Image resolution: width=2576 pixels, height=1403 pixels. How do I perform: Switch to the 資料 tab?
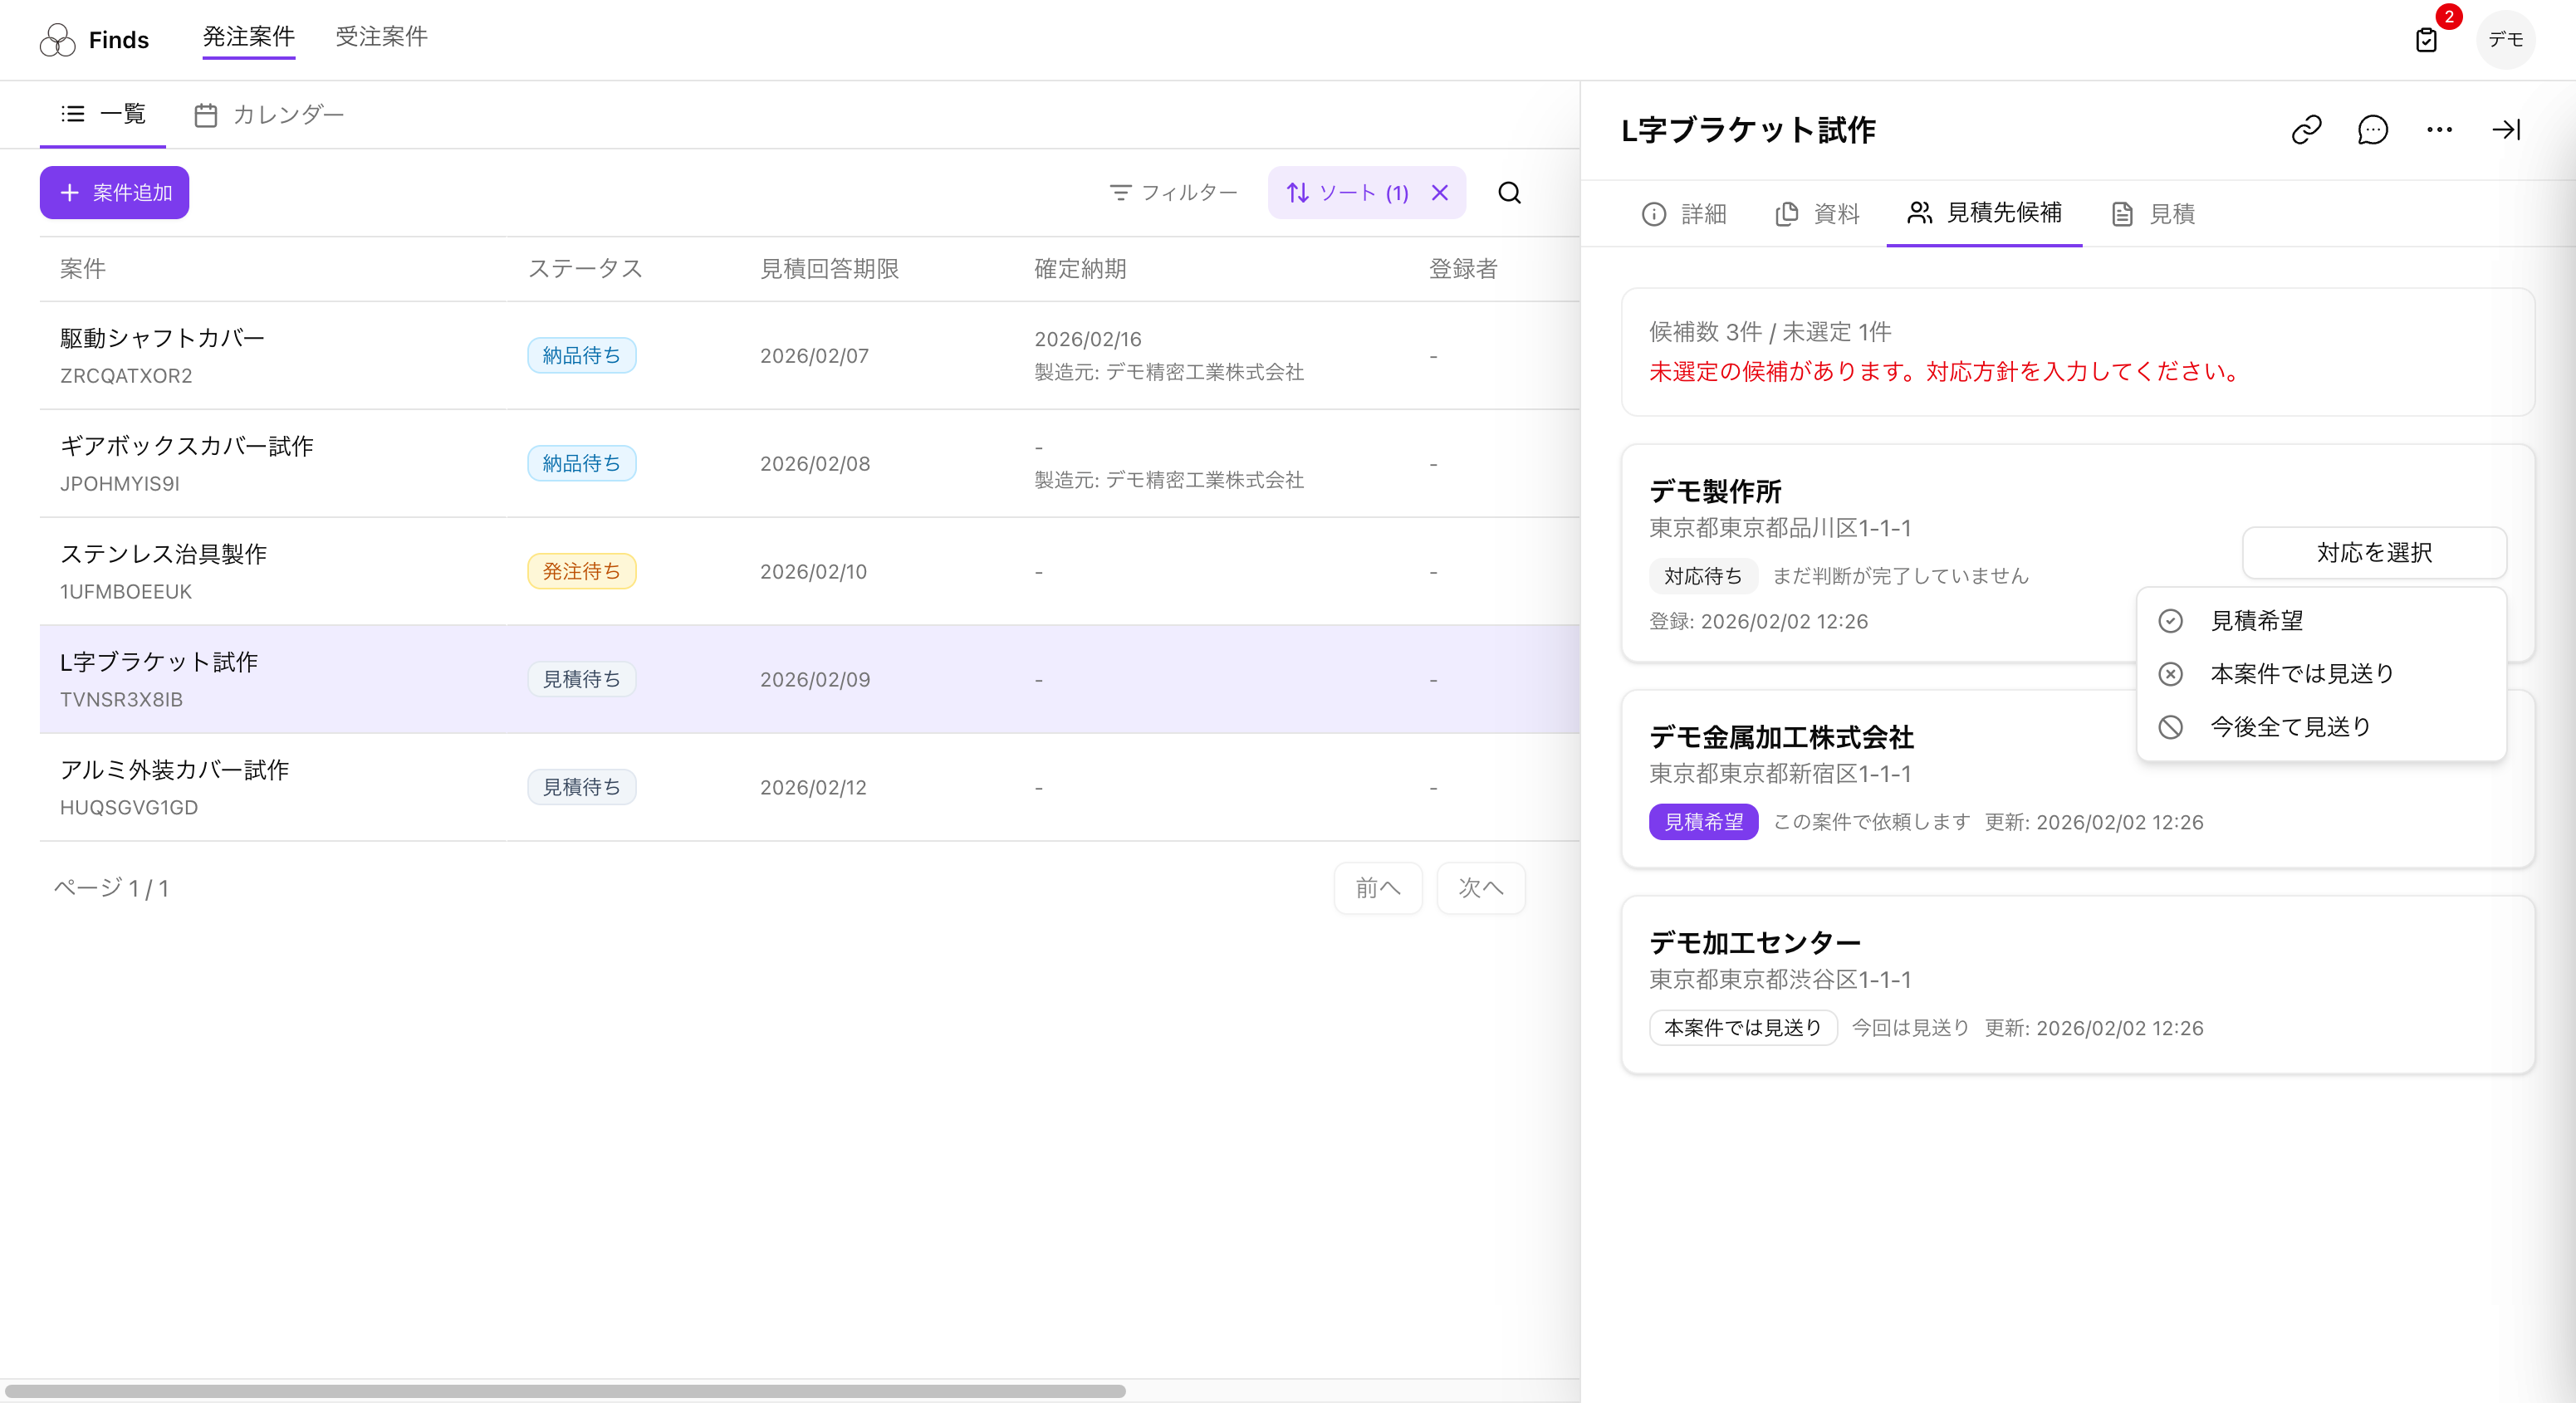1817,214
